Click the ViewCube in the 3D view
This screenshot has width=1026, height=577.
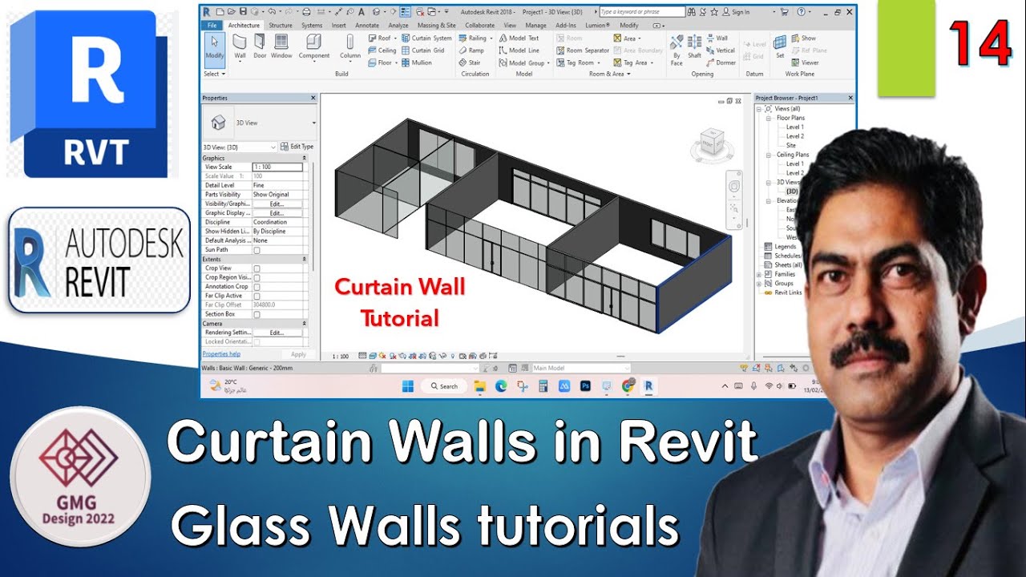pos(710,144)
